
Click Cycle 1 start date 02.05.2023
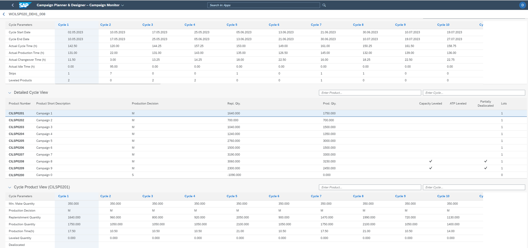[x=75, y=32]
